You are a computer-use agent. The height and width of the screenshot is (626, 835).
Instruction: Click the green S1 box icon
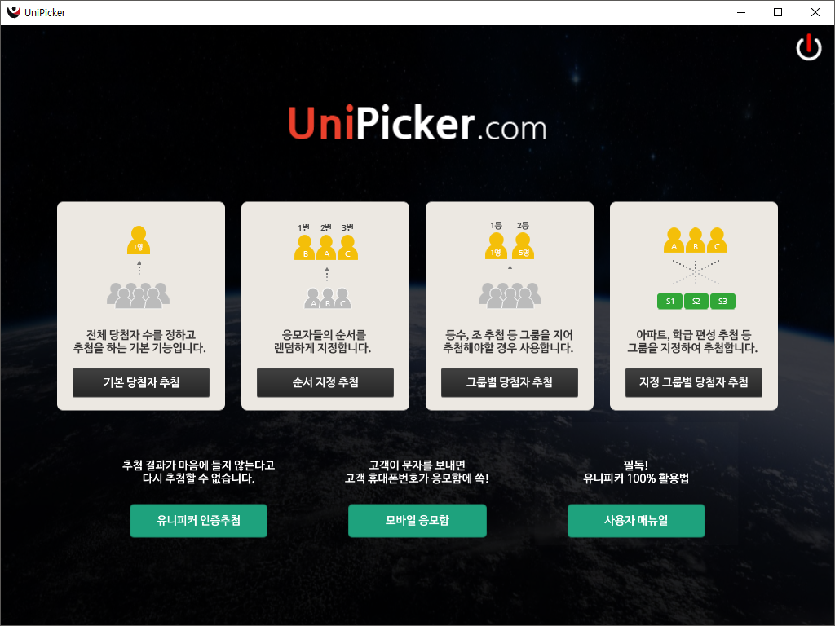(x=670, y=302)
